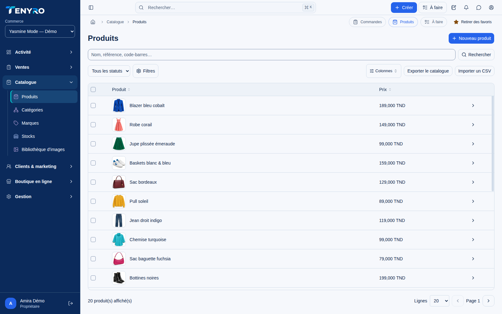Open the notifications bell
The height and width of the screenshot is (314, 502).
point(466,8)
